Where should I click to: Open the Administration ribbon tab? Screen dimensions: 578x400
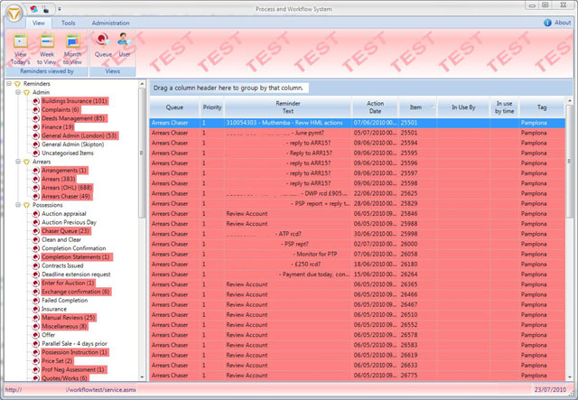(110, 23)
